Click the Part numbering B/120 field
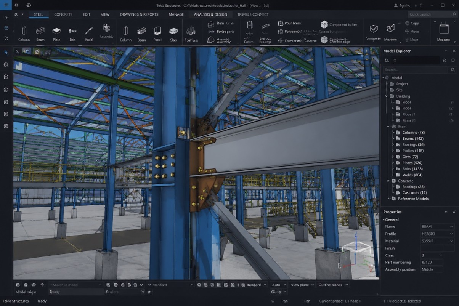459x306 pixels. (x=432, y=263)
